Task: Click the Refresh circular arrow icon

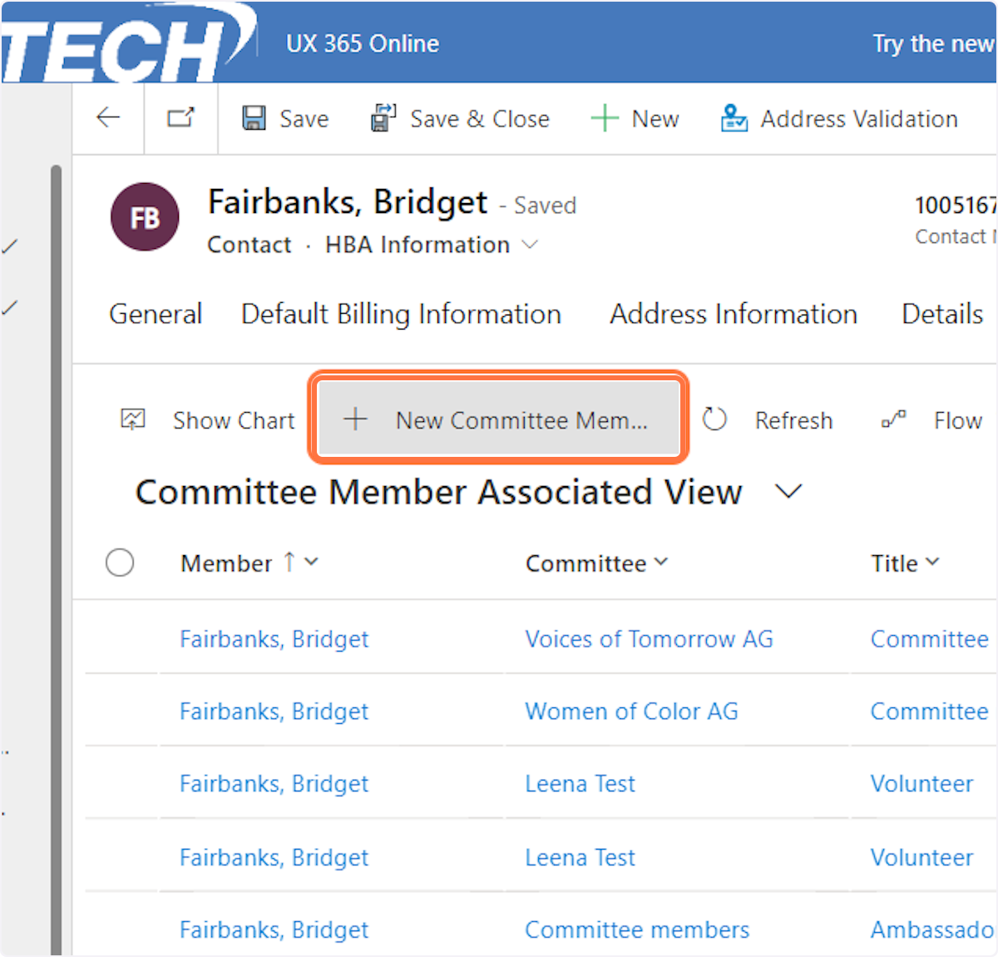Action: tap(714, 419)
